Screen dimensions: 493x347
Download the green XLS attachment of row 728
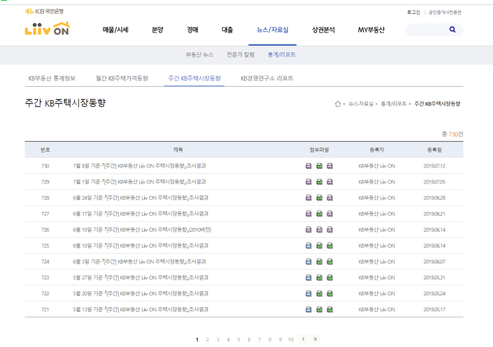click(x=319, y=198)
